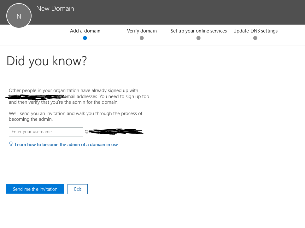Click the Exit button

click(x=77, y=189)
